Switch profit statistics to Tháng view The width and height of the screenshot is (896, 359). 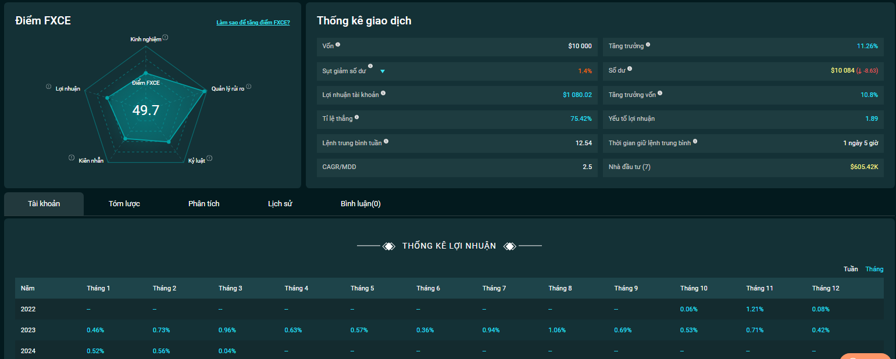click(874, 269)
